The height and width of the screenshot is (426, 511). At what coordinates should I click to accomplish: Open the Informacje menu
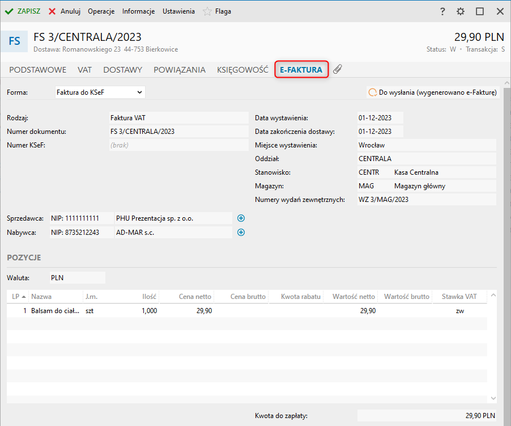138,11
